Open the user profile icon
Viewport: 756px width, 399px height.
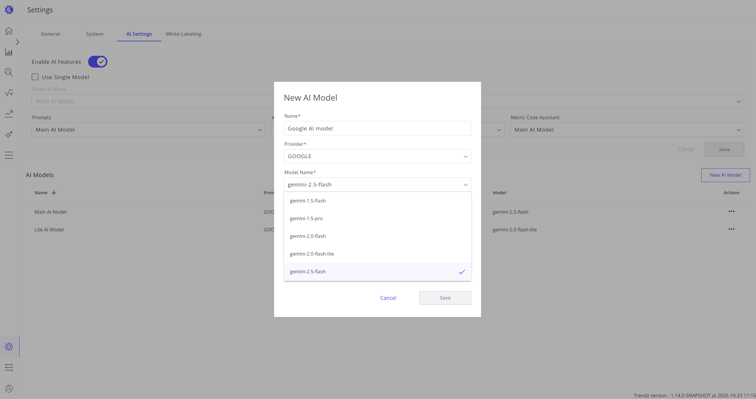point(9,389)
